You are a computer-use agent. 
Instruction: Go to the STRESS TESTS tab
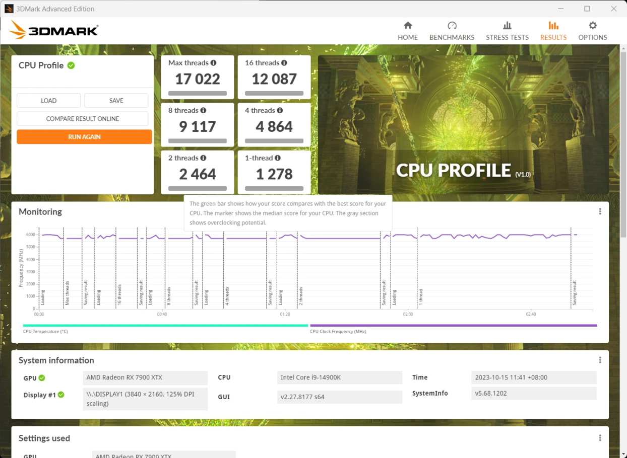[507, 31]
